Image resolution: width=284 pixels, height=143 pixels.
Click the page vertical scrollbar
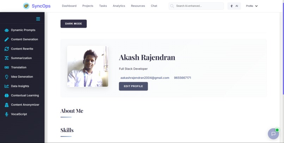pyautogui.click(x=283, y=49)
